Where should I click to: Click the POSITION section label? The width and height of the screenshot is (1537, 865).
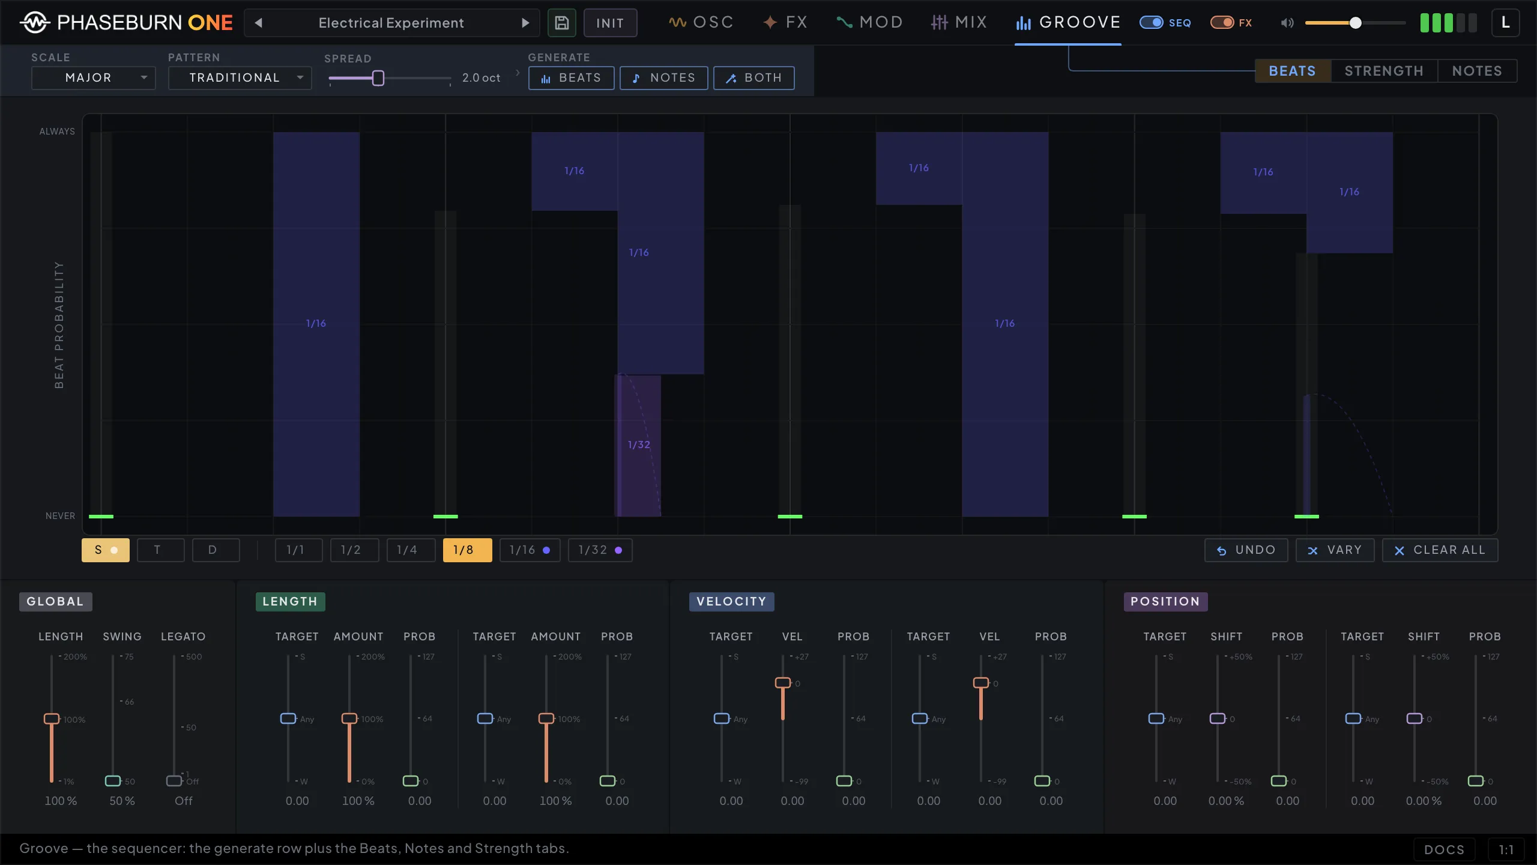click(x=1165, y=602)
